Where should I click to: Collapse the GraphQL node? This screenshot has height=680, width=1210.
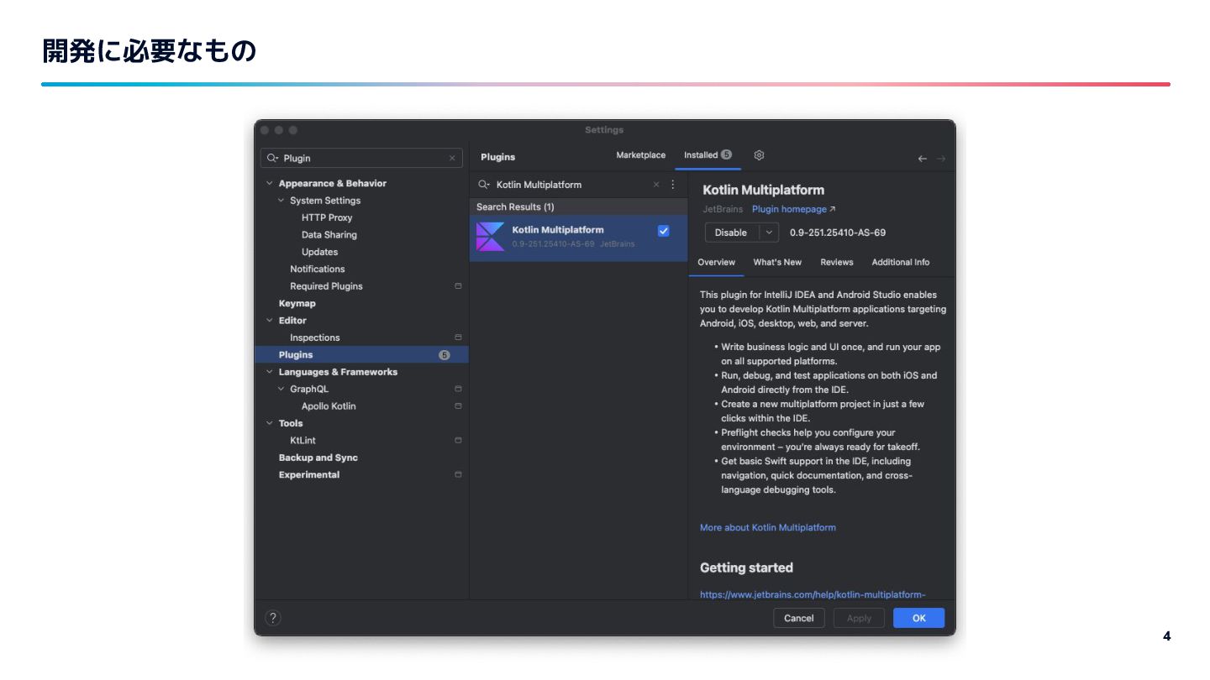point(281,389)
